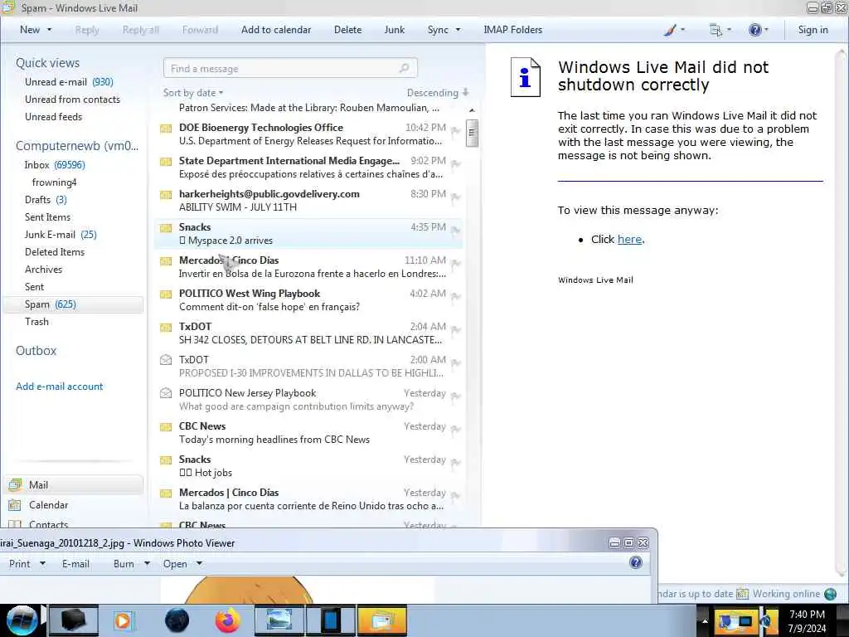Image resolution: width=849 pixels, height=637 pixels.
Task: Open dropdown arrow beside the paintbrush icon
Action: coord(682,30)
